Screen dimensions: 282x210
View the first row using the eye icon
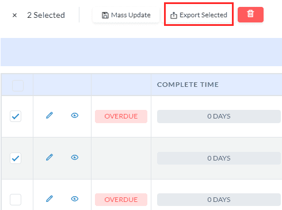(x=75, y=116)
